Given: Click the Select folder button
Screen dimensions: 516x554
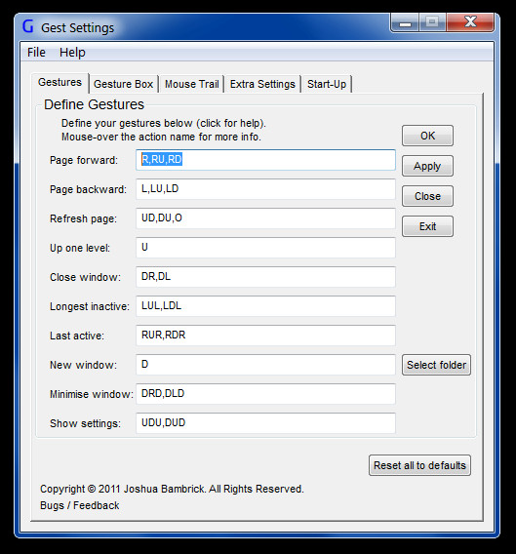Looking at the screenshot, I should [436, 365].
